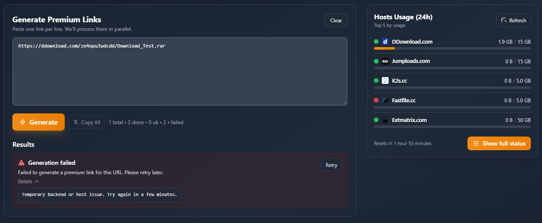Click the DDownload.com usage progress bar
Viewport: 542px width, 223px height.
click(x=452, y=48)
